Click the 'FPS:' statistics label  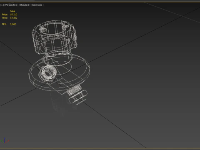coord(4,24)
